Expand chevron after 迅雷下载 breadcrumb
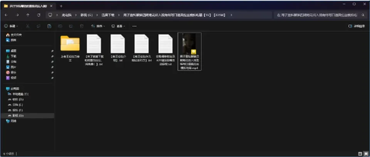The height and width of the screenshot is (157, 370). coord(118,15)
